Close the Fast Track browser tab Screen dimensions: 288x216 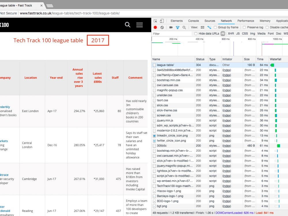tap(41, 5)
